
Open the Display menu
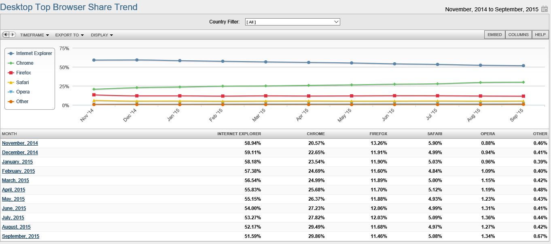click(x=102, y=35)
